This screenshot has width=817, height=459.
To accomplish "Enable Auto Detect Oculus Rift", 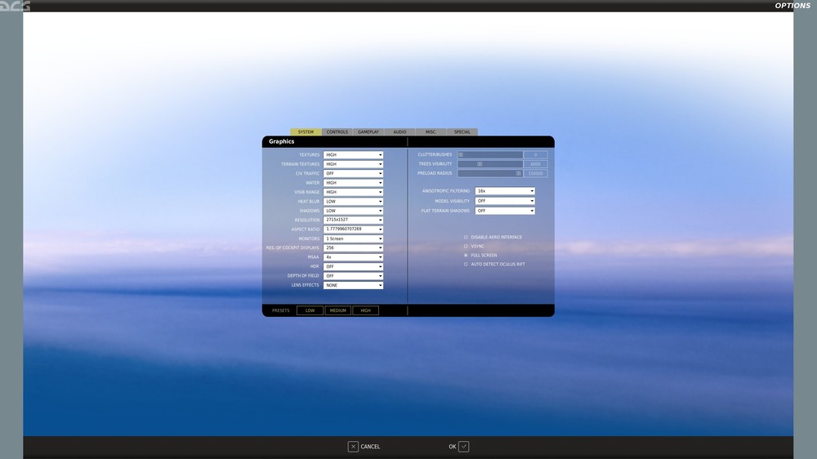I will tap(466, 264).
